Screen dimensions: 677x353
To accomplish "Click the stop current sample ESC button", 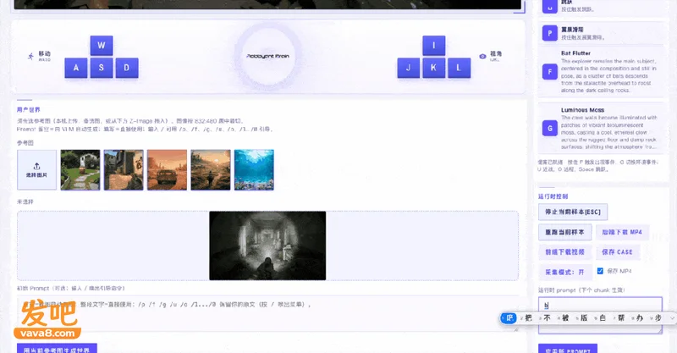I will pos(573,212).
